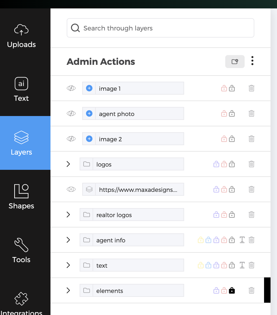Open the three-dot options menu for Admin Actions

tap(252, 61)
